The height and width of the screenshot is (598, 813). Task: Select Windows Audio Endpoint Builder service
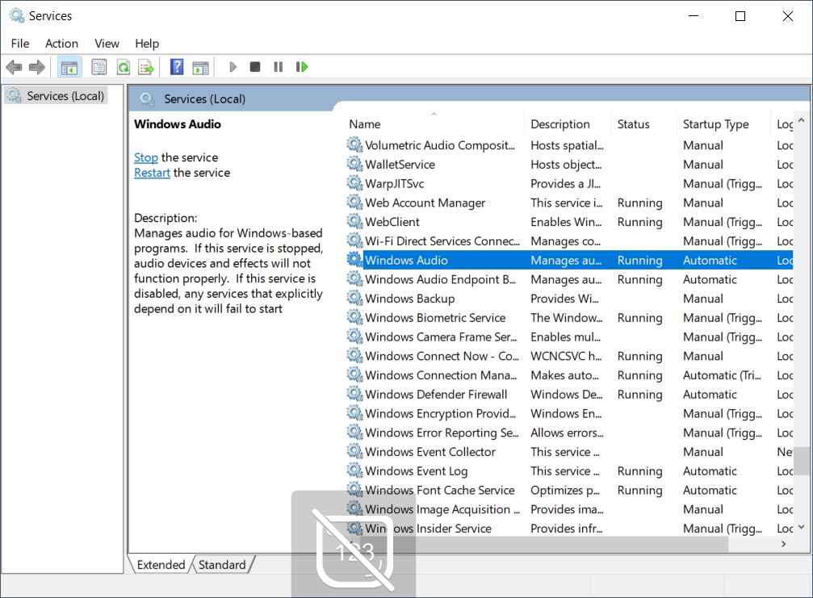point(569,279)
